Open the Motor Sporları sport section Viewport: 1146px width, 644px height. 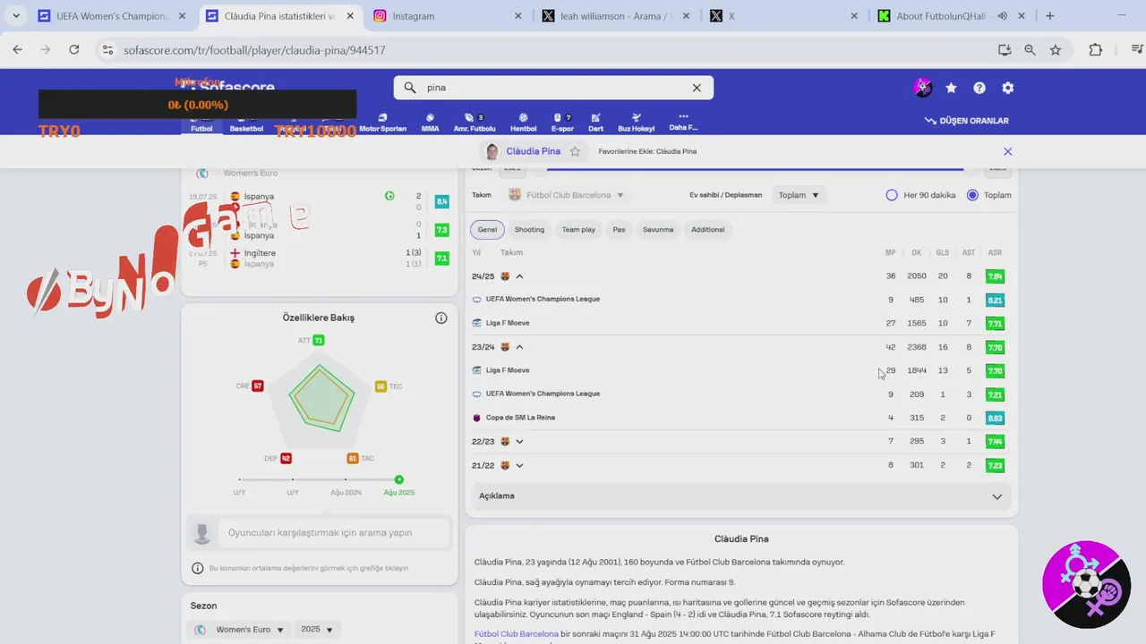[382, 123]
